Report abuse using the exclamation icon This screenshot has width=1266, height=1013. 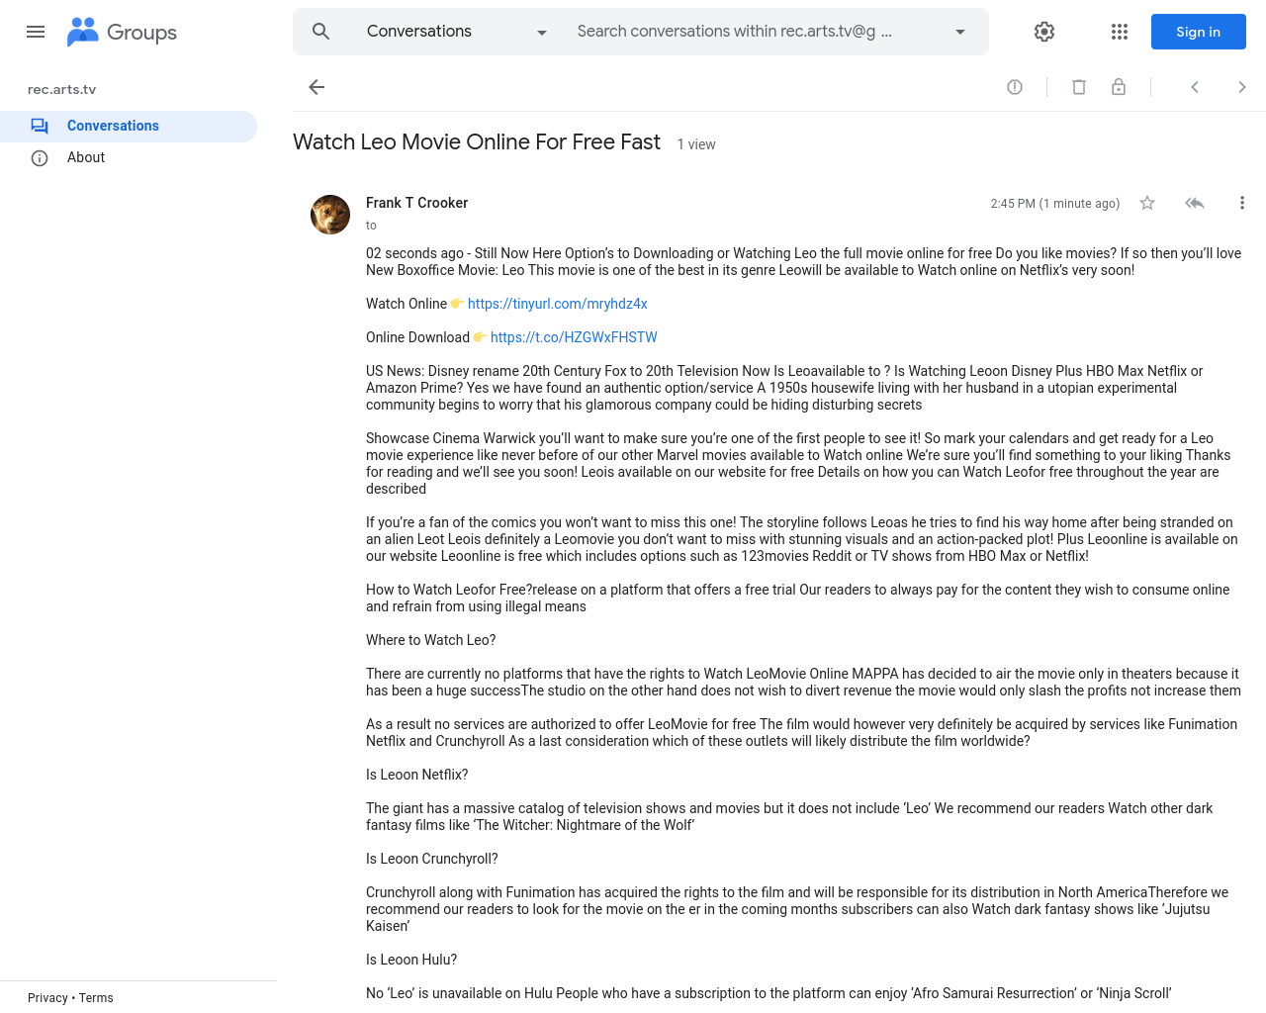coord(1015,87)
